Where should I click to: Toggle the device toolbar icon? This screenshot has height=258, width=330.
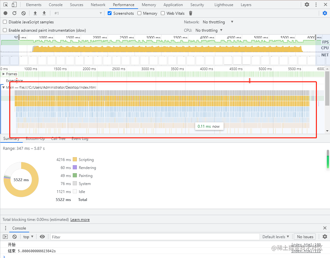(14, 5)
